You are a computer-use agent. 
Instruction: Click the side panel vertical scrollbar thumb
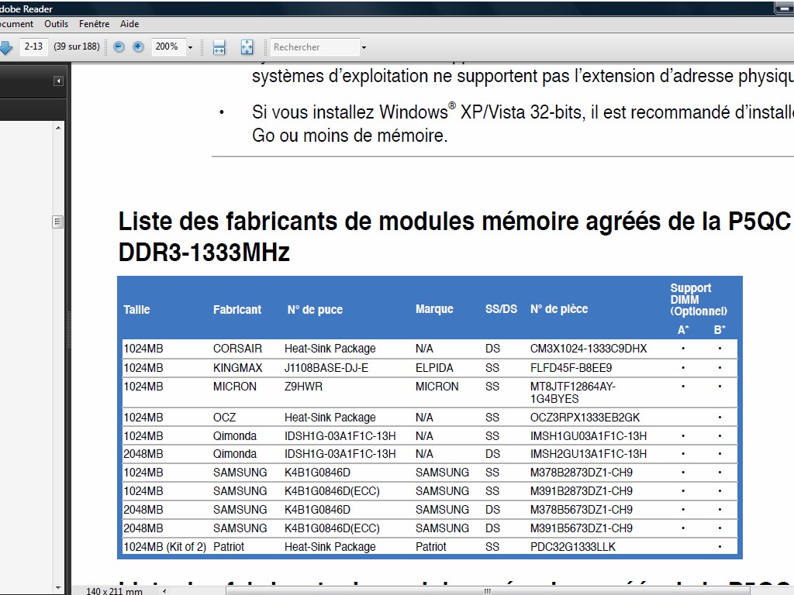click(x=57, y=222)
